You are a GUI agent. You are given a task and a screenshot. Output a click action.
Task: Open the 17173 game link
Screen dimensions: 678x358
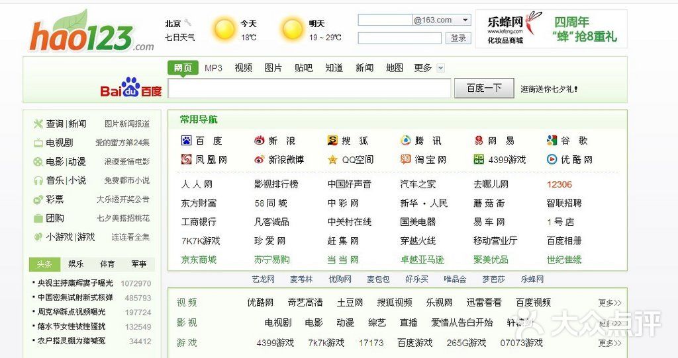371,343
